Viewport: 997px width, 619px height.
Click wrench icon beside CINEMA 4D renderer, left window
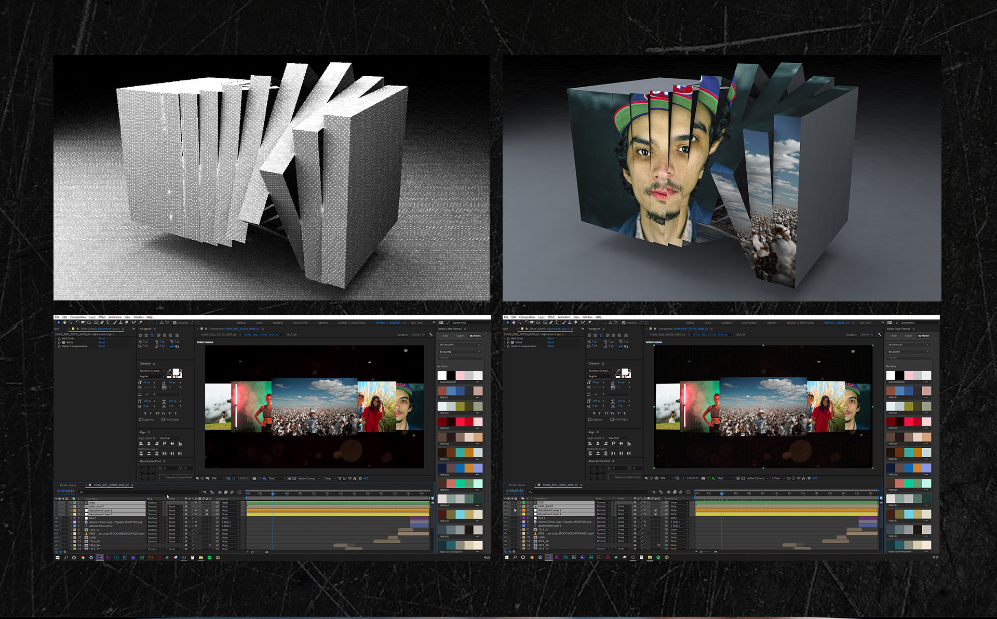point(431,335)
